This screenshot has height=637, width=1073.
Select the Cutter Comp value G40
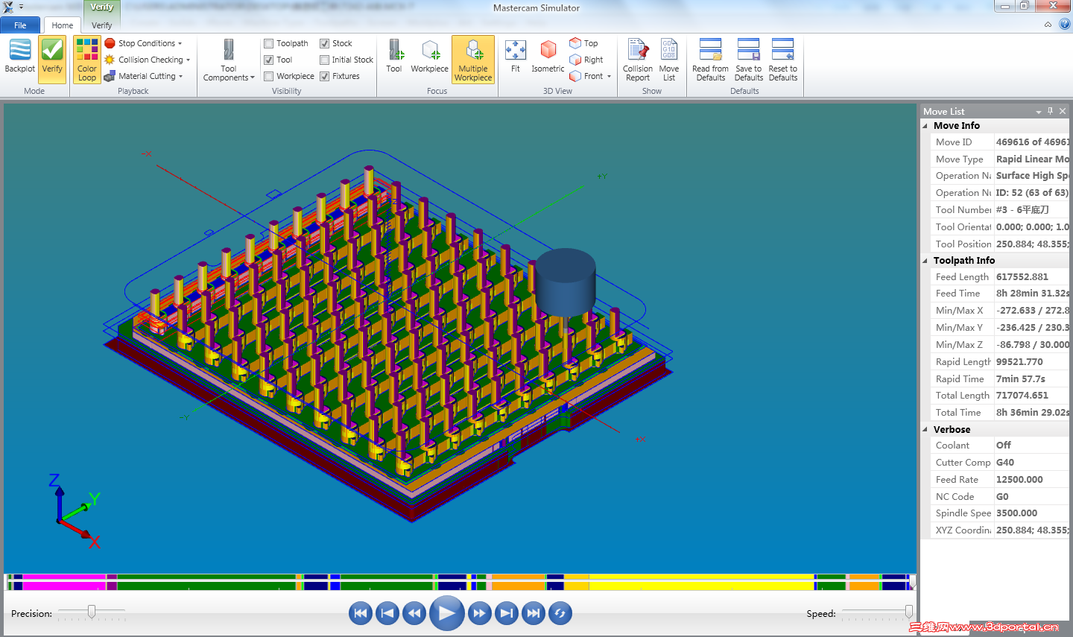tap(1032, 463)
